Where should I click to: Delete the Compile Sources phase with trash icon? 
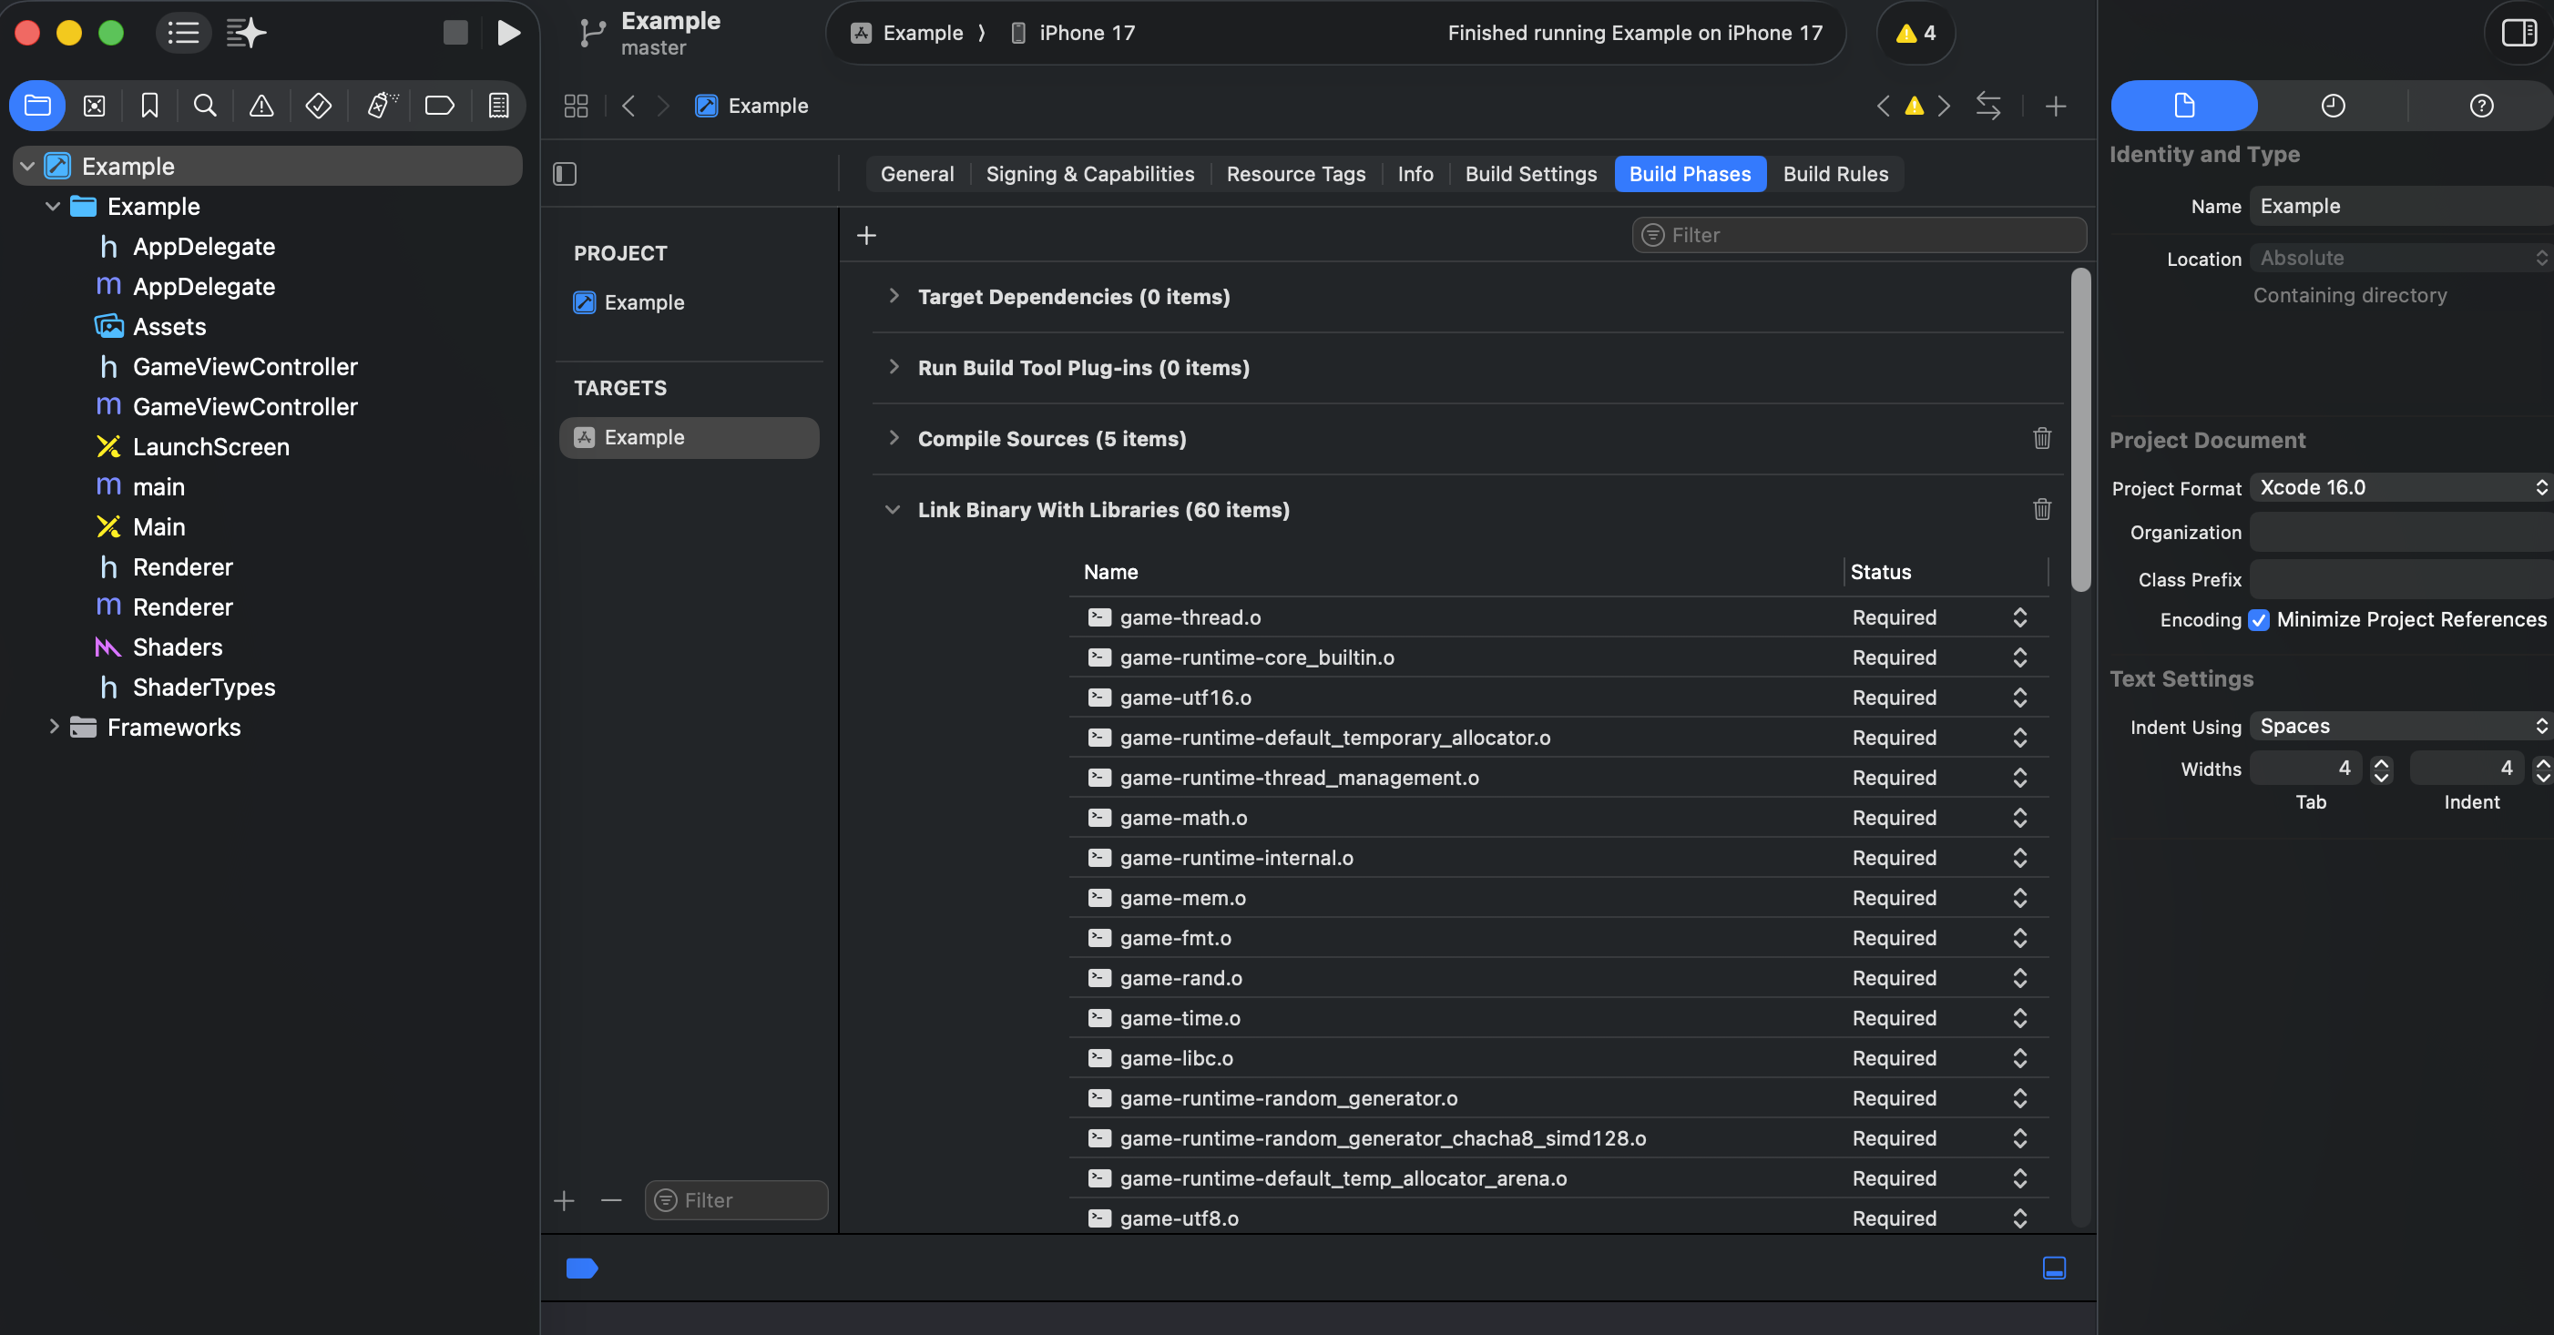click(2041, 438)
